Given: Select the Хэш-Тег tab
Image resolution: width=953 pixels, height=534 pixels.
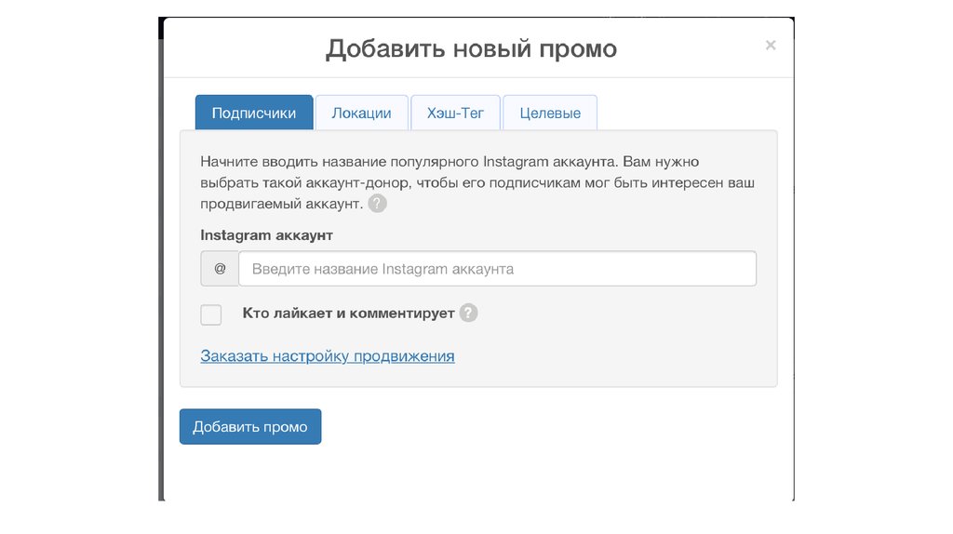Looking at the screenshot, I should (x=455, y=113).
